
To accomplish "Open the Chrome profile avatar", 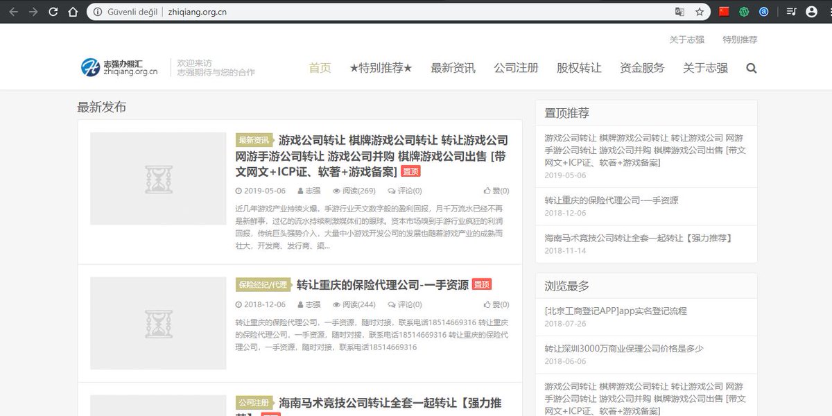I will pyautogui.click(x=811, y=12).
